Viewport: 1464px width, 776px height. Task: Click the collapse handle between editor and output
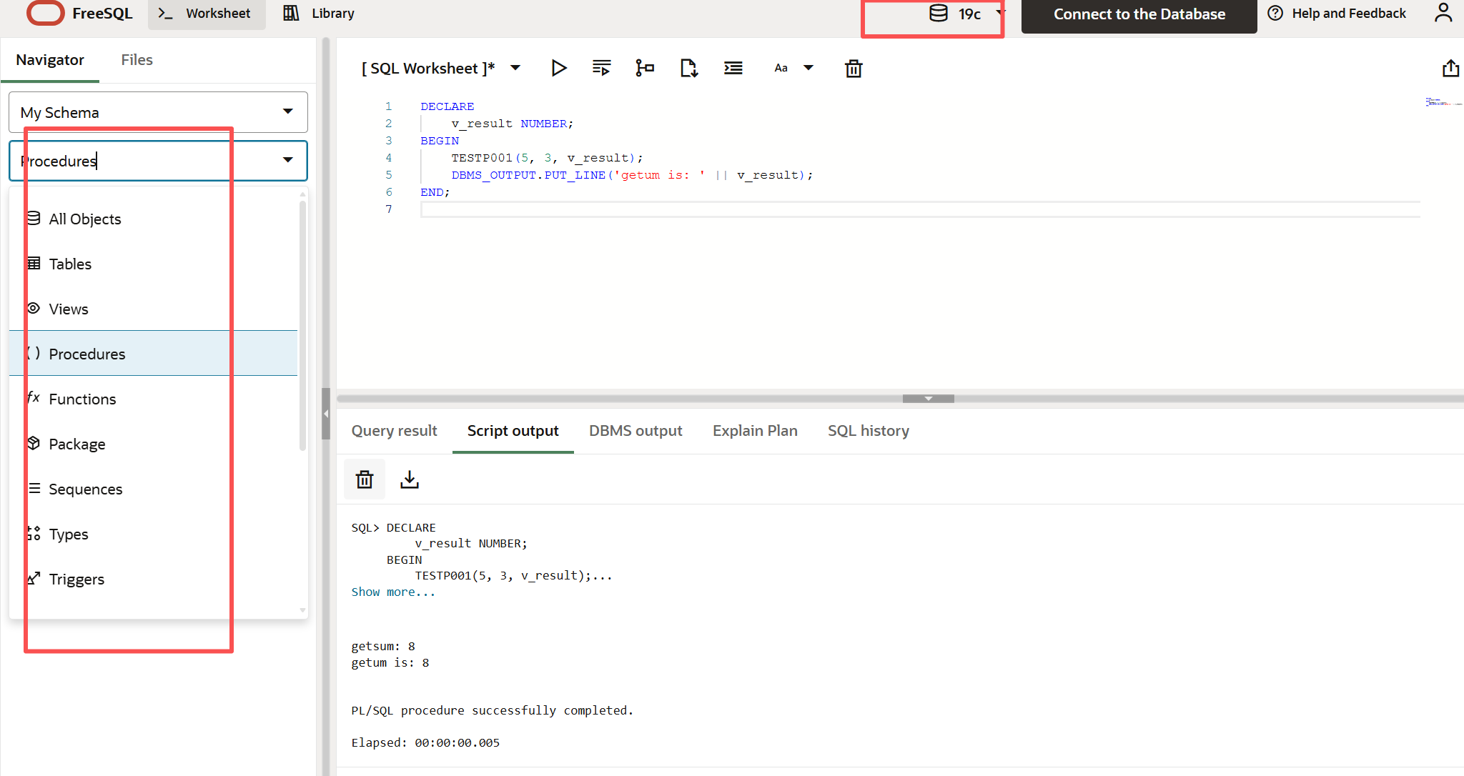tap(928, 399)
